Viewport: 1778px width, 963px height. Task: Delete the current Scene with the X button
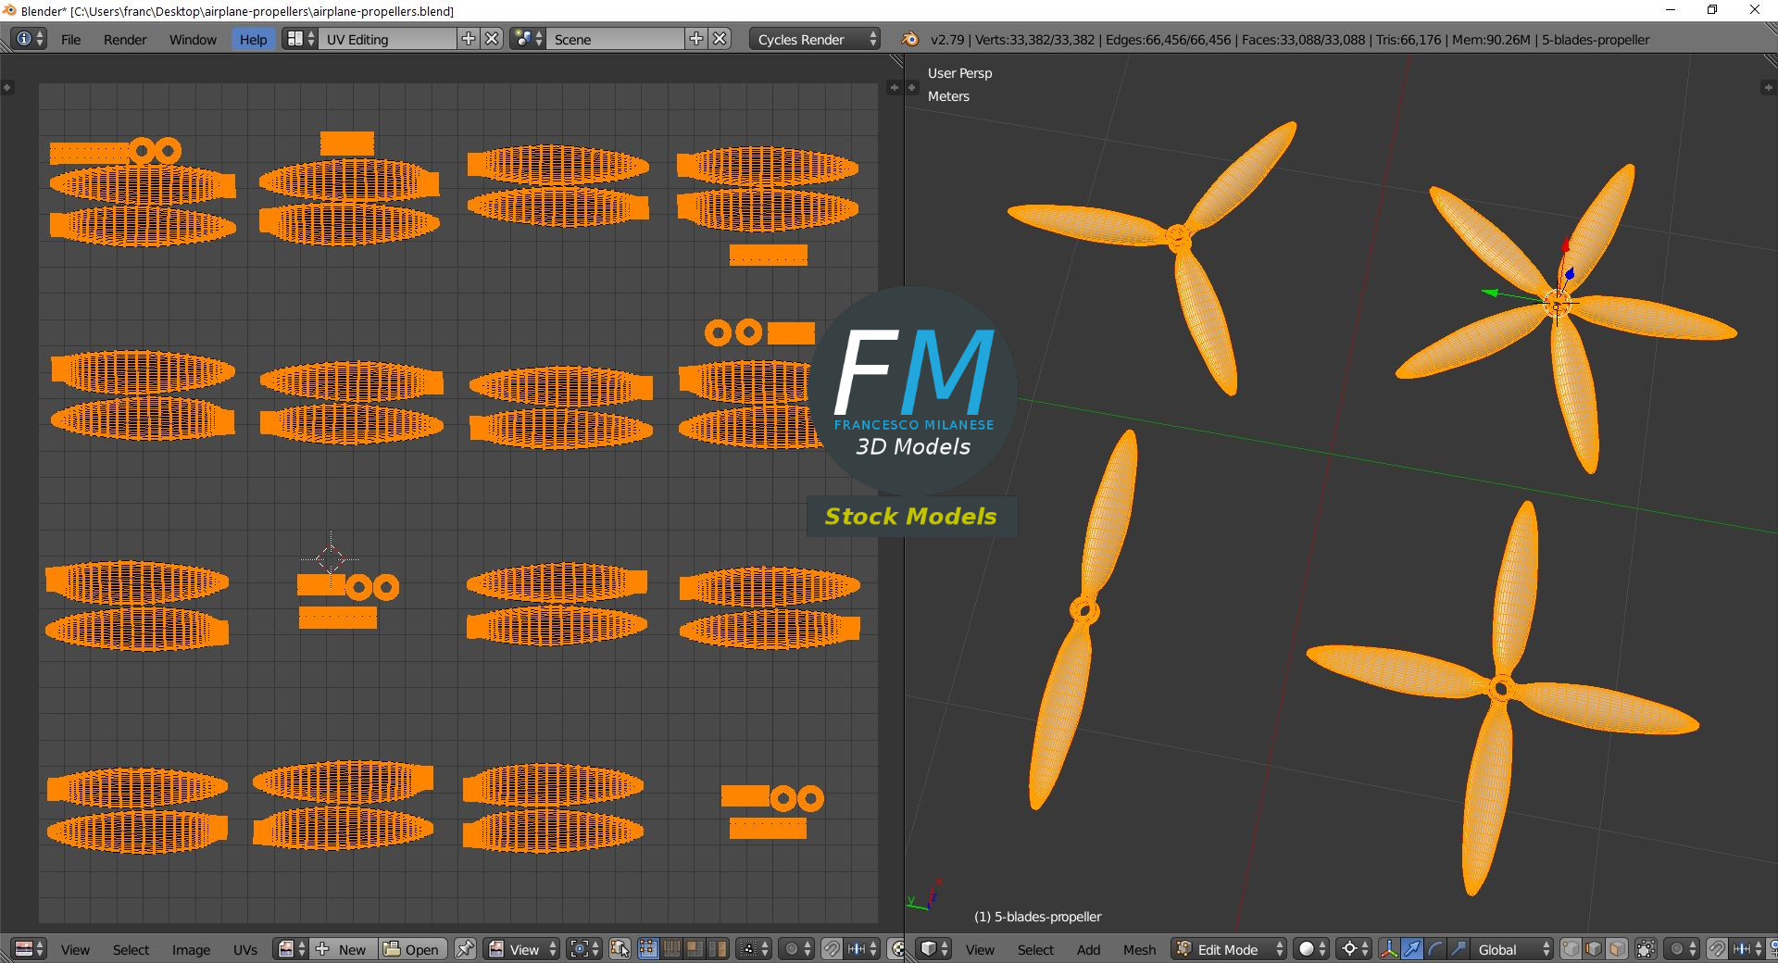coord(720,39)
